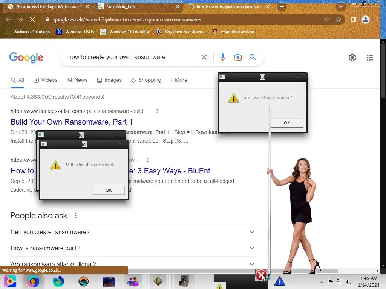Open the two-people app on taskbar
This screenshot has height=289, width=386.
coord(133,281)
